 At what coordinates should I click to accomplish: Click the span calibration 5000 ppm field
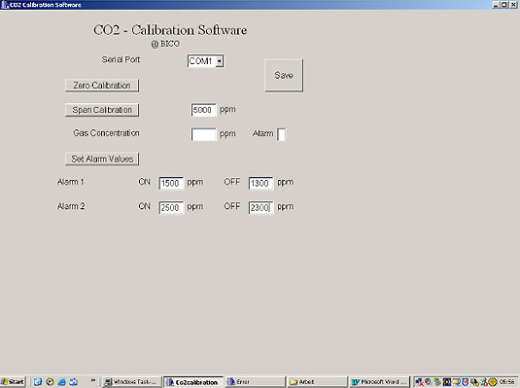pyautogui.click(x=203, y=110)
